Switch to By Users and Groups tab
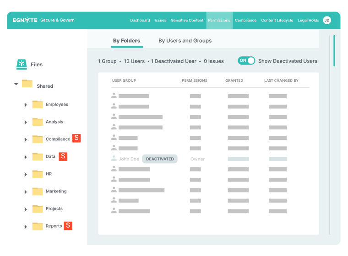 click(185, 41)
